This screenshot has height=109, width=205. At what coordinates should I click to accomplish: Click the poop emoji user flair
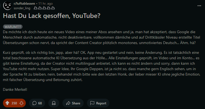coord(41,8)
